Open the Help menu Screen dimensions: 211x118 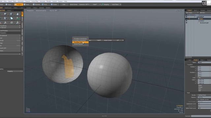(x=66, y=1)
